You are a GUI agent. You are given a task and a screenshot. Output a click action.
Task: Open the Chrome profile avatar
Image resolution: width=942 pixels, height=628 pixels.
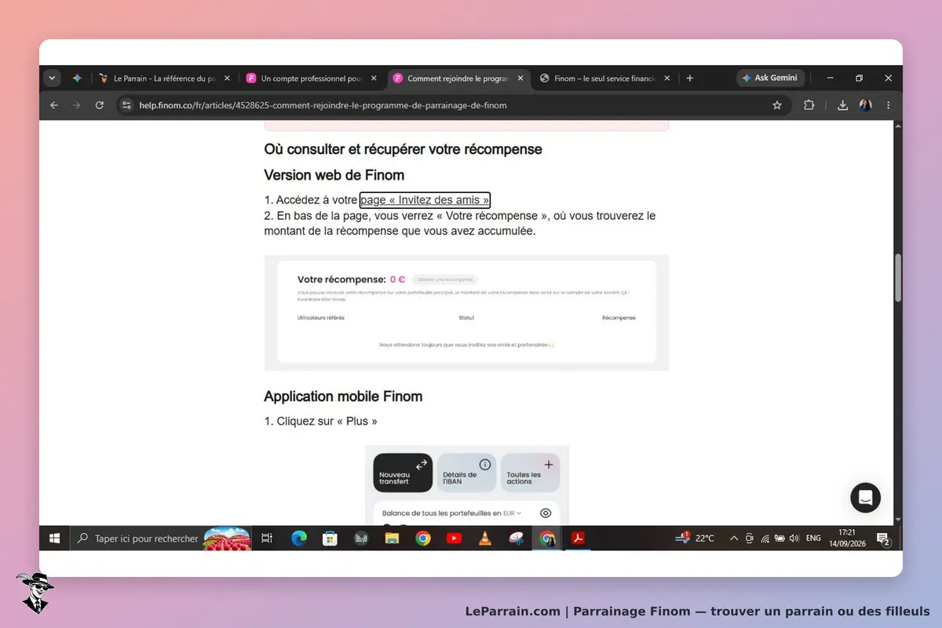(x=866, y=105)
